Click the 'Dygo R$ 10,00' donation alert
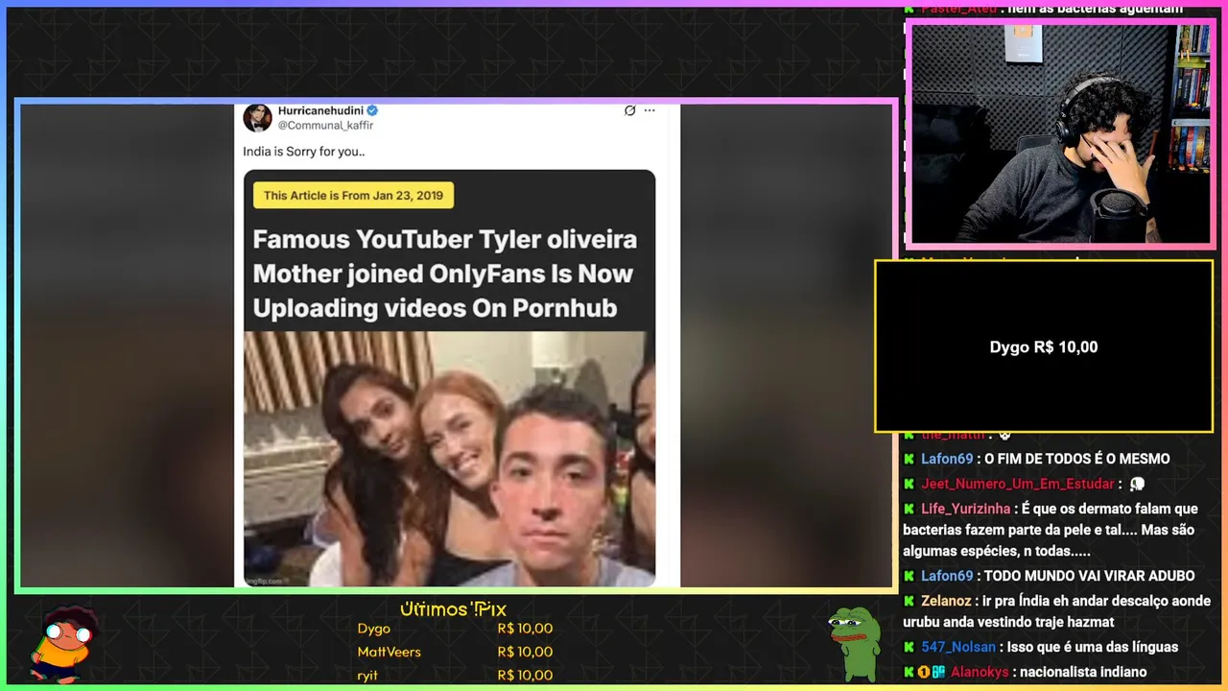Screen dimensions: 1228x691 (1044, 346)
